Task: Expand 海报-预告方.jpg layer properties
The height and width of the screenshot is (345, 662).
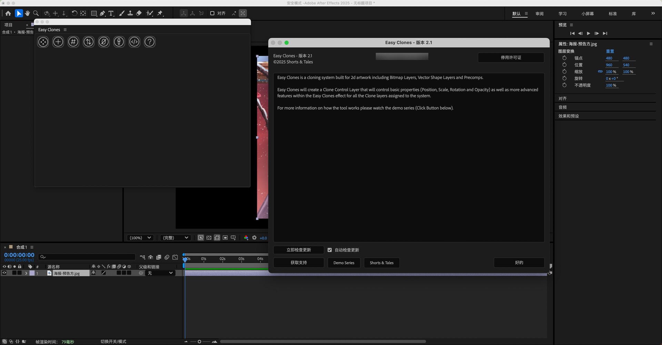Action: [26, 273]
